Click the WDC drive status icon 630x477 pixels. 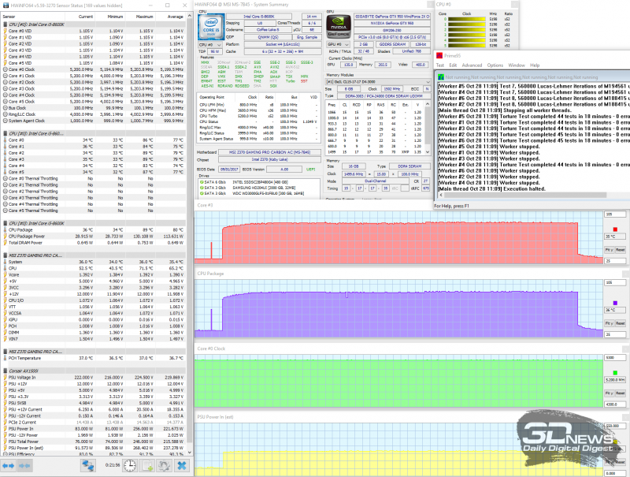click(x=202, y=193)
